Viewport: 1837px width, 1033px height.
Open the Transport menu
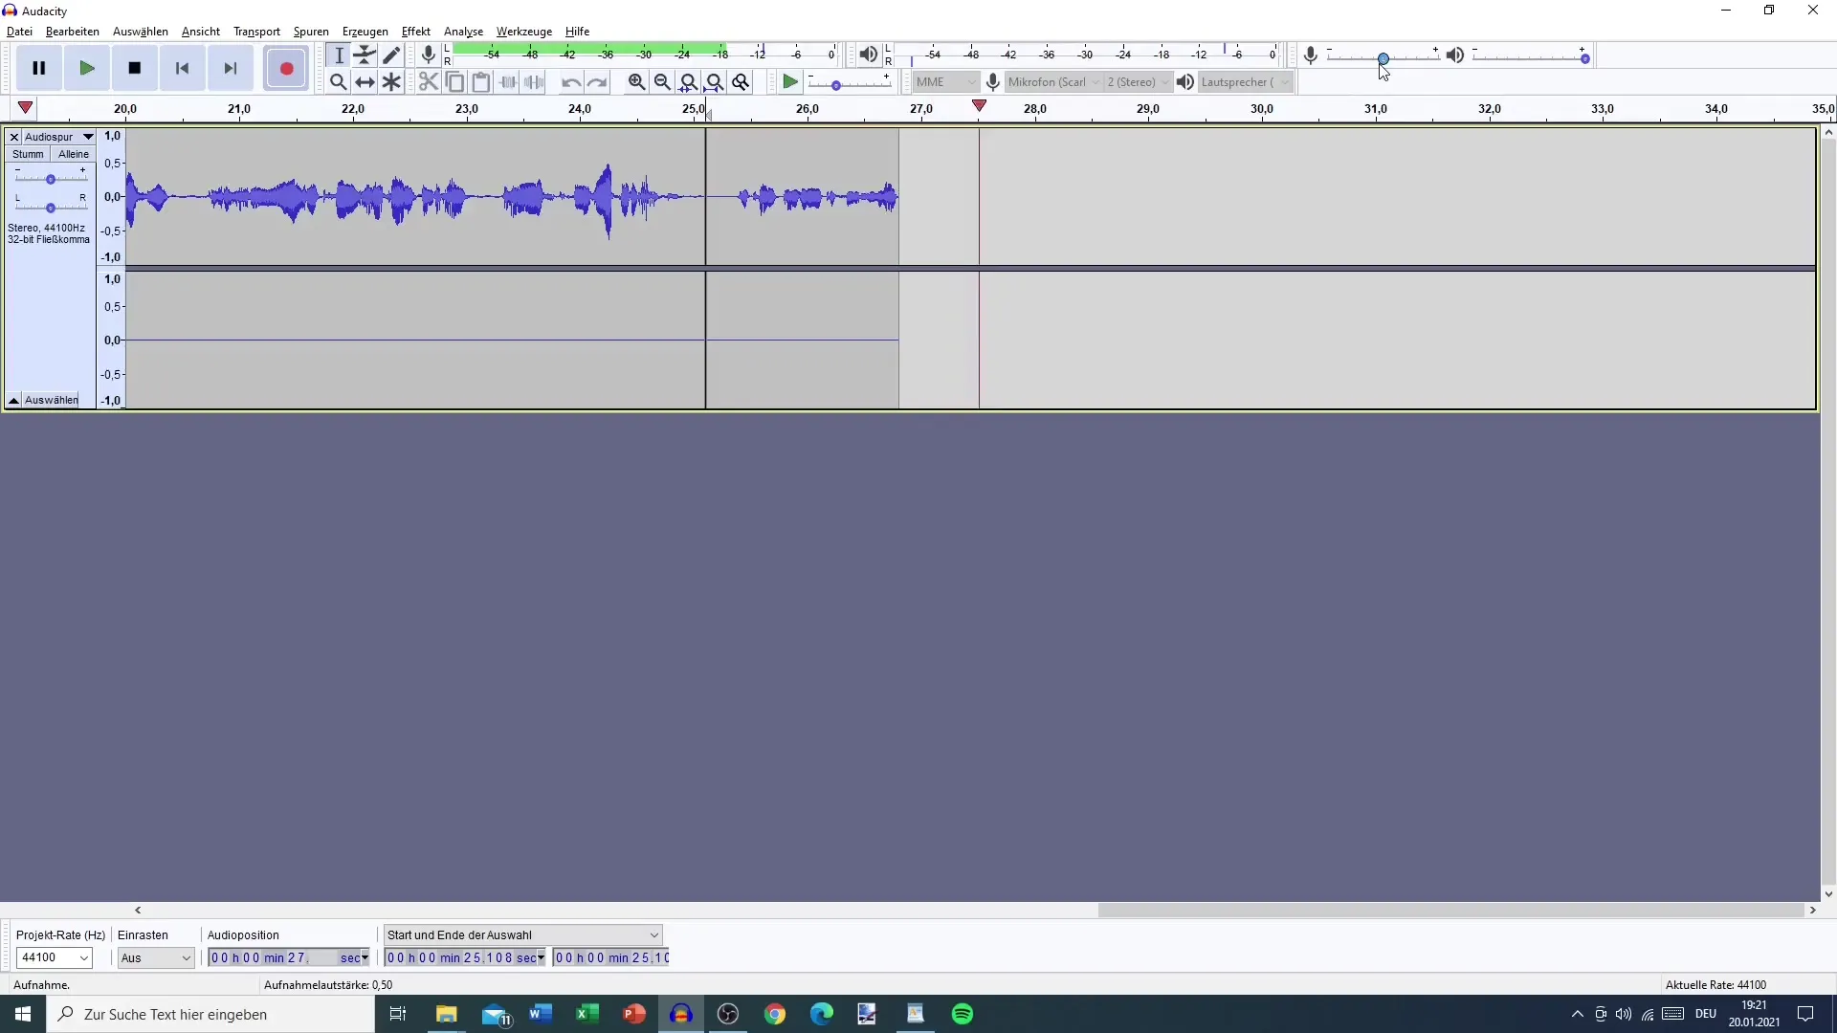tap(256, 32)
